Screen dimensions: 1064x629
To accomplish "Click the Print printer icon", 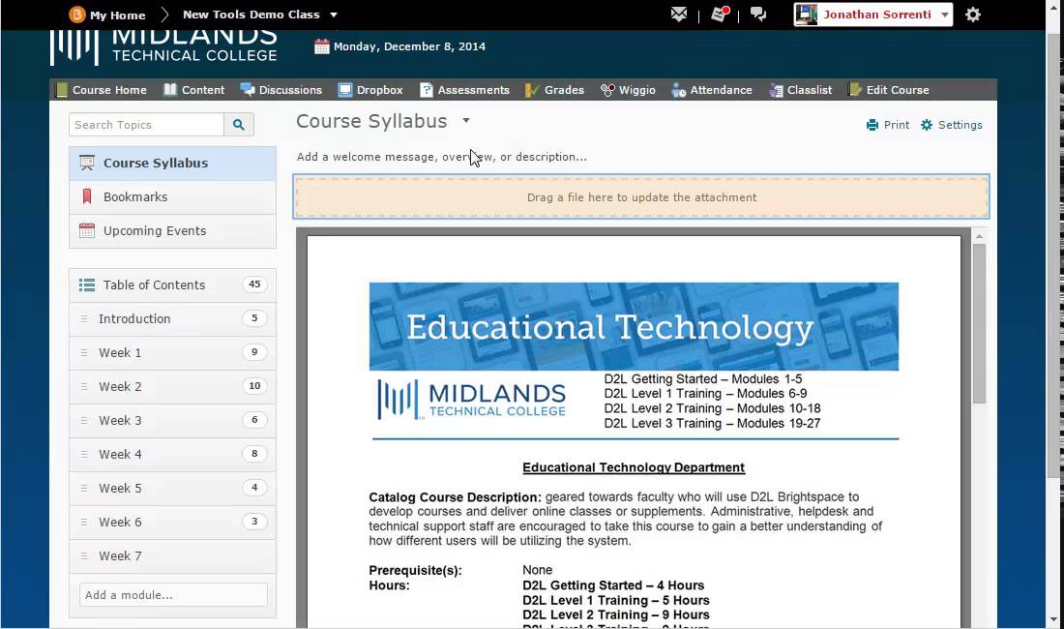I will (872, 125).
